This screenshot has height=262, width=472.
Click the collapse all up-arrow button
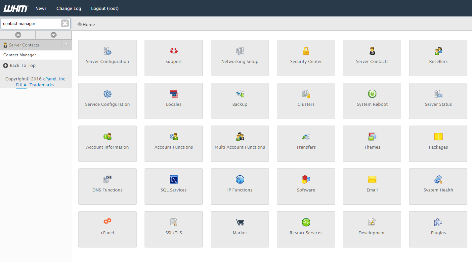tap(18, 35)
